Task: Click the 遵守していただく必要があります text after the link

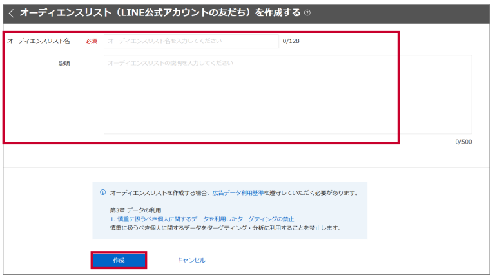Action: (x=311, y=192)
